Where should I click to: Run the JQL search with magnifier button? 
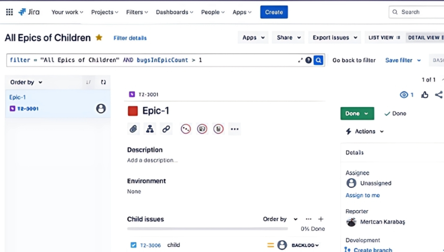tap(318, 60)
